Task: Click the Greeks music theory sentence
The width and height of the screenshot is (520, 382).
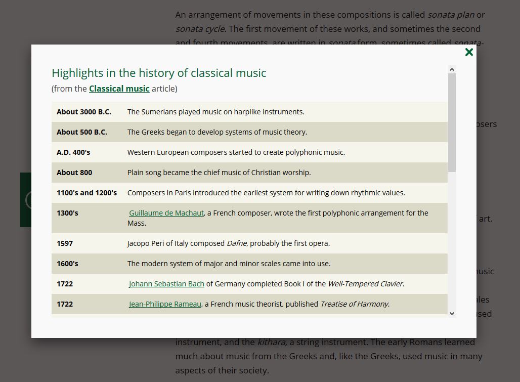Action: click(x=217, y=132)
